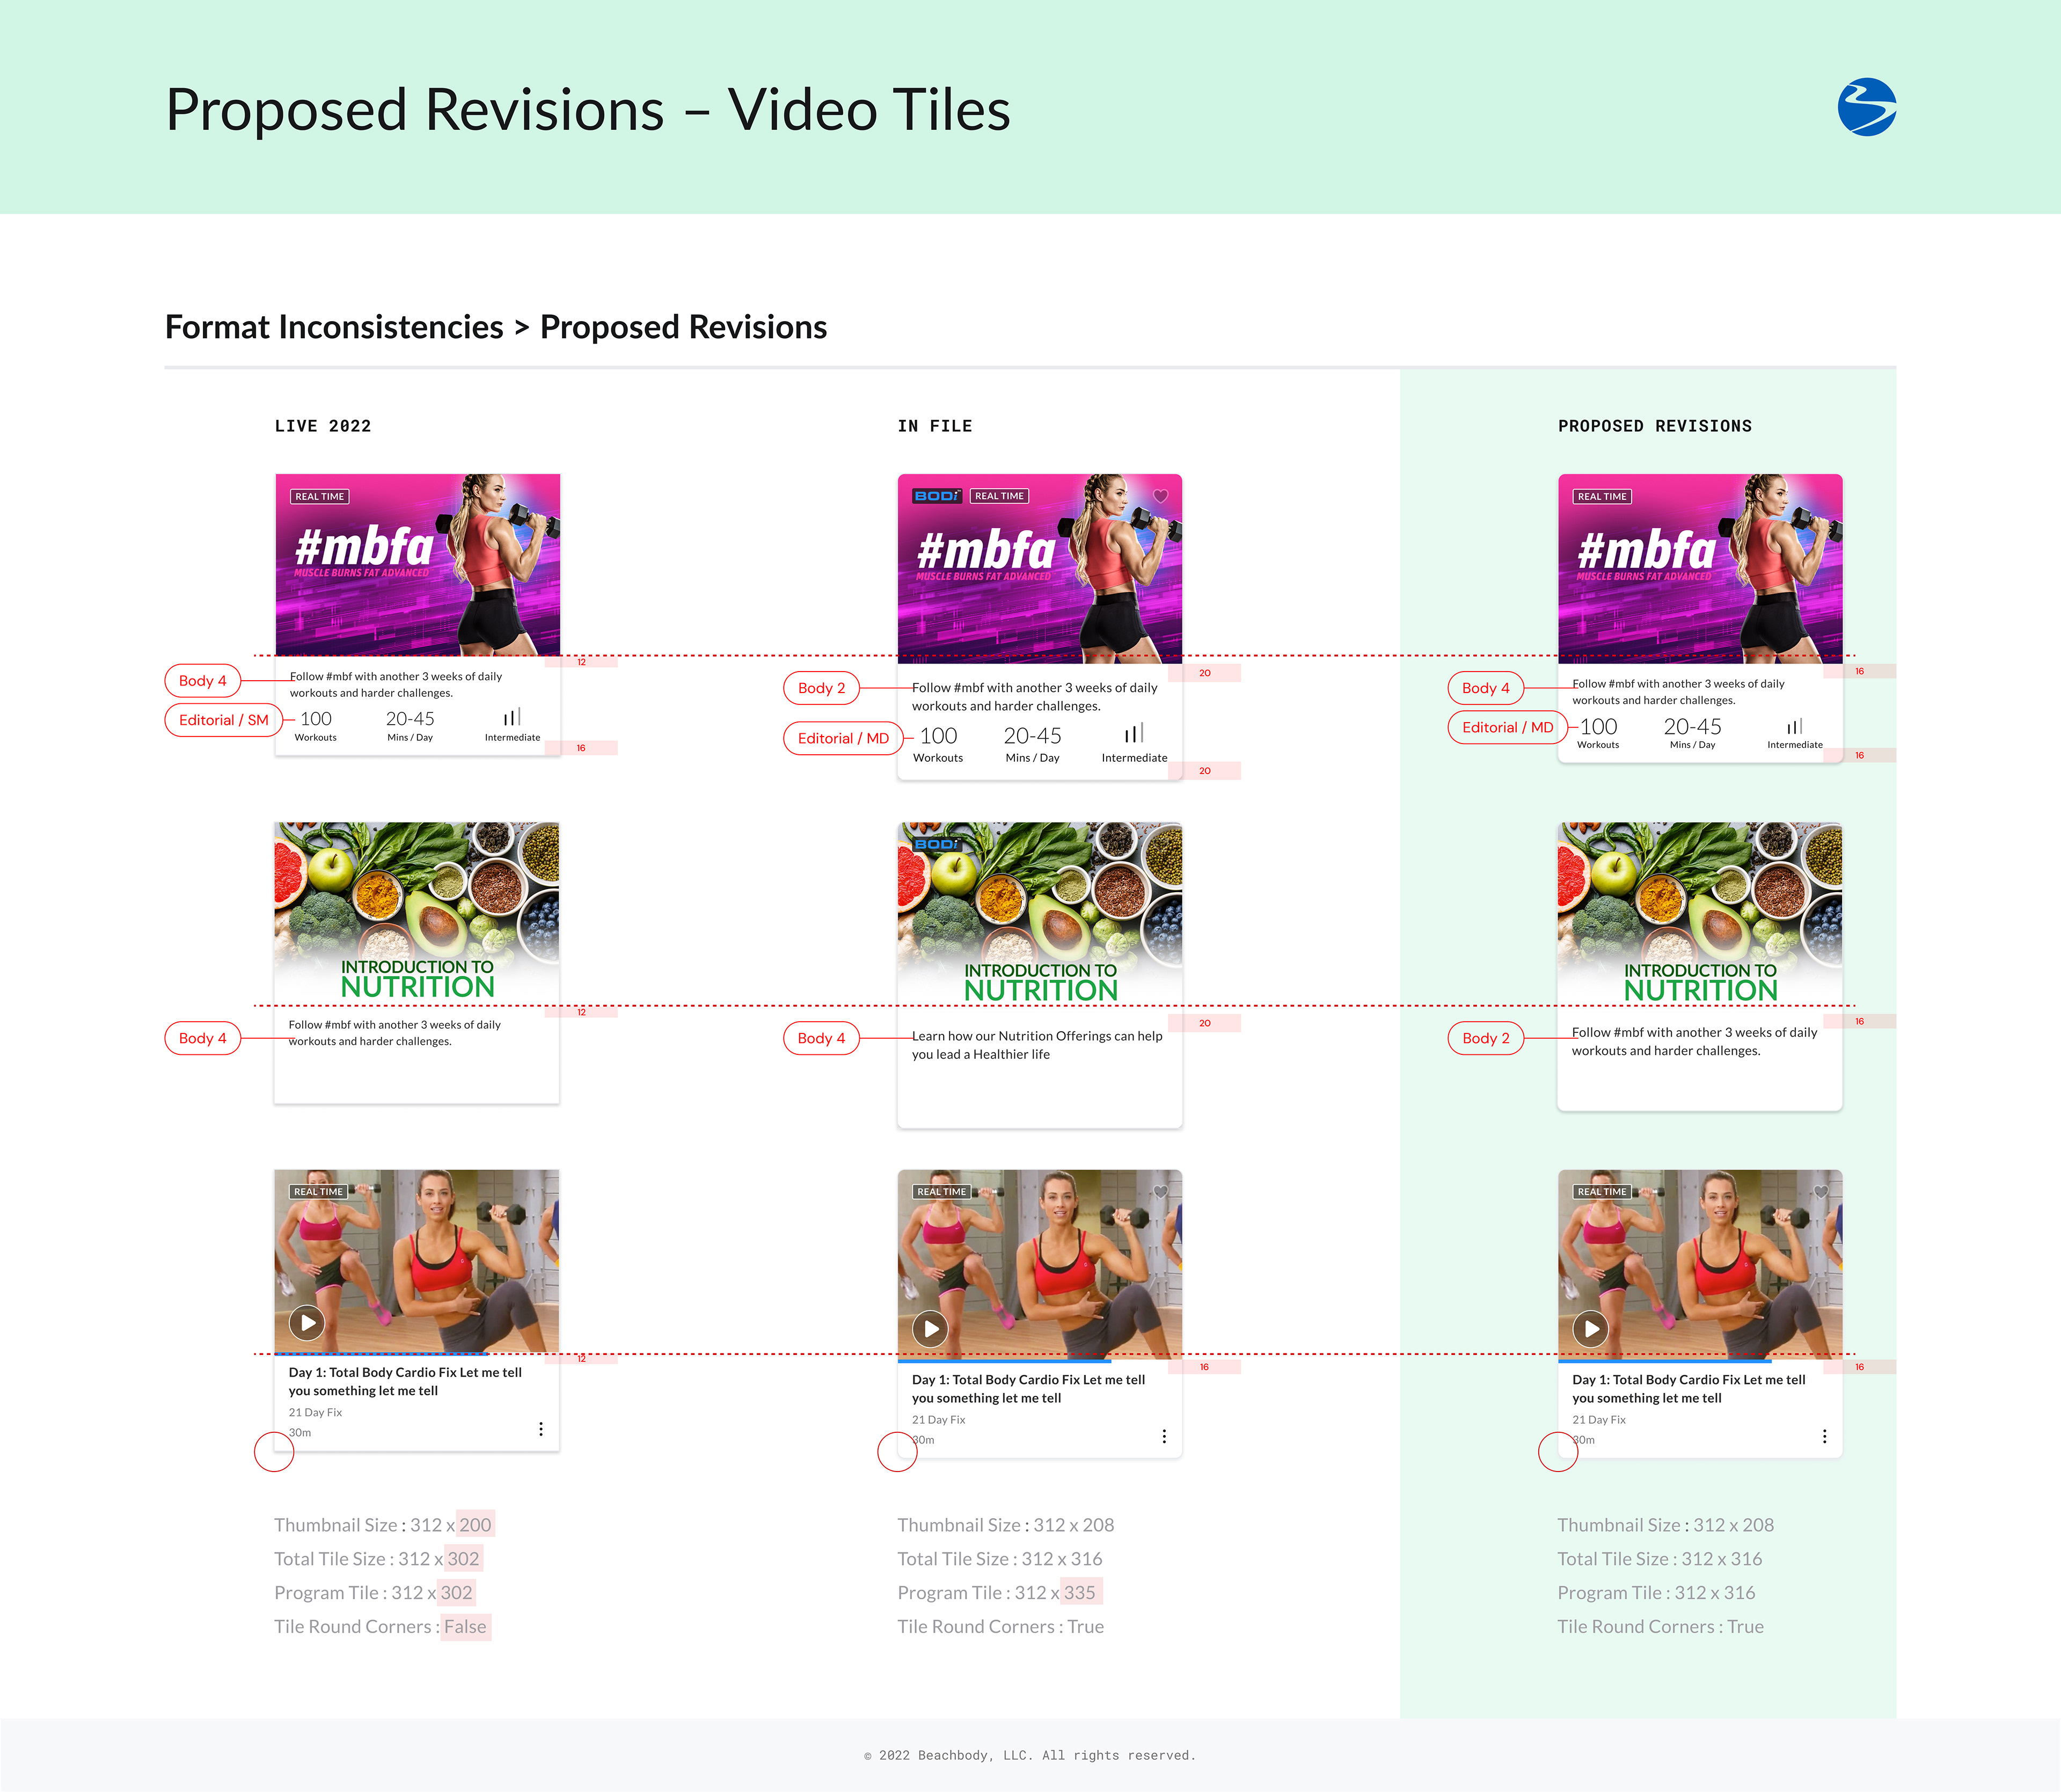The image size is (2061, 1792).
Task: Click REAL TIME badge on LIVE 2022 #mbfa tile
Action: click(320, 496)
